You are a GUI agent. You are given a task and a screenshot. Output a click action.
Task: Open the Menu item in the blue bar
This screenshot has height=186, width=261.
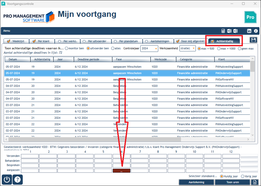tap(7, 31)
